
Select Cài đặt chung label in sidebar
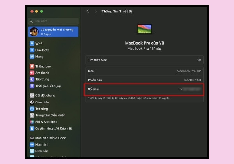[45, 96]
